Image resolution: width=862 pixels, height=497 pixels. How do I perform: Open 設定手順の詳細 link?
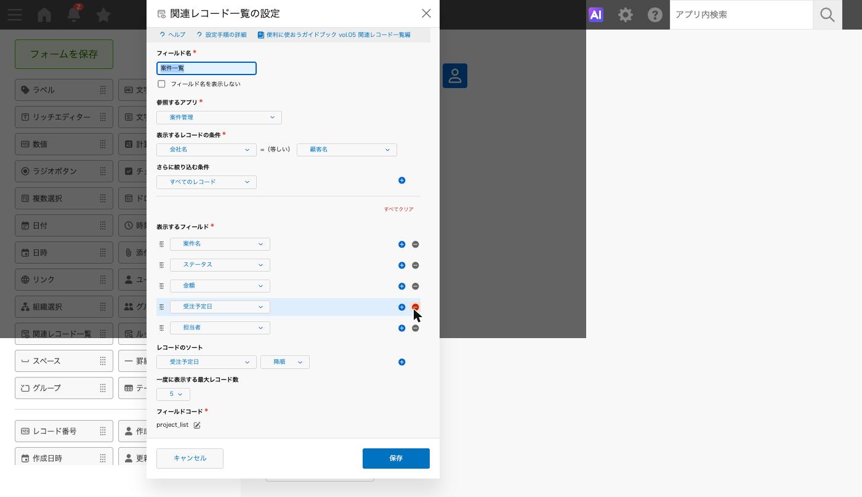point(222,35)
